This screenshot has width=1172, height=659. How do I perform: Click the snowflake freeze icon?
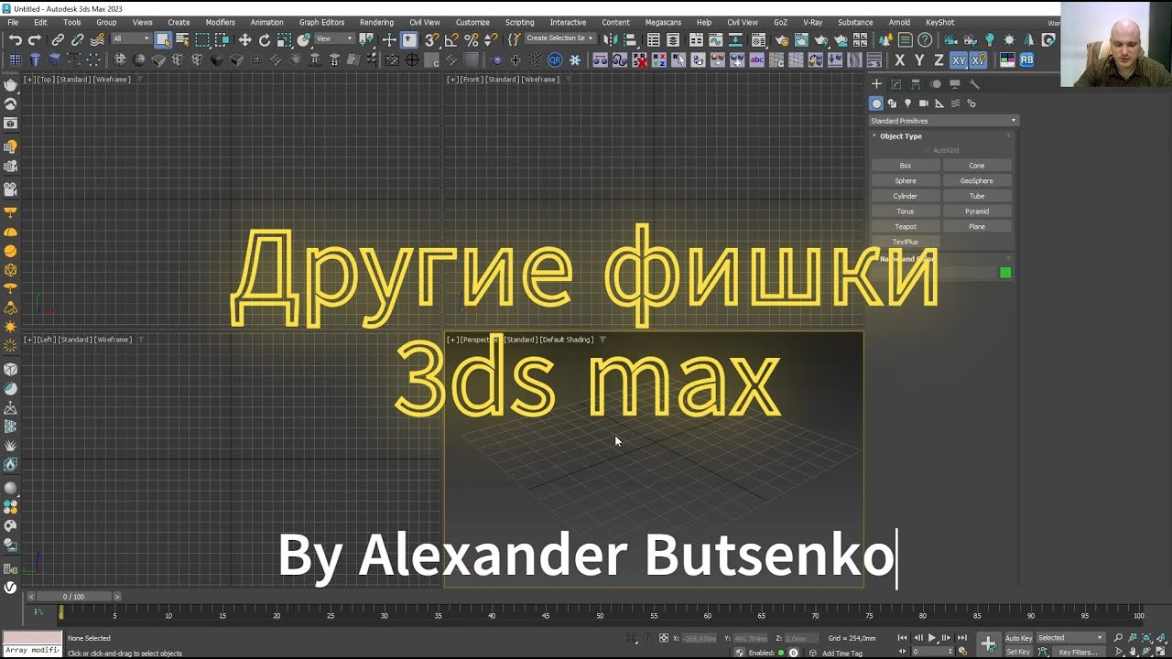[575, 60]
